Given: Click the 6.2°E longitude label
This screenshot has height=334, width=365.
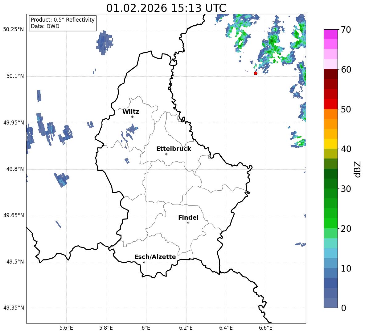Looking at the screenshot, I should point(186,328).
